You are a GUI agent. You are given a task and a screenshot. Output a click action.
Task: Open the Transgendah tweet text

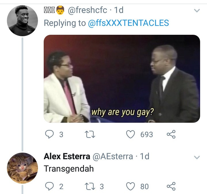tap(69, 169)
